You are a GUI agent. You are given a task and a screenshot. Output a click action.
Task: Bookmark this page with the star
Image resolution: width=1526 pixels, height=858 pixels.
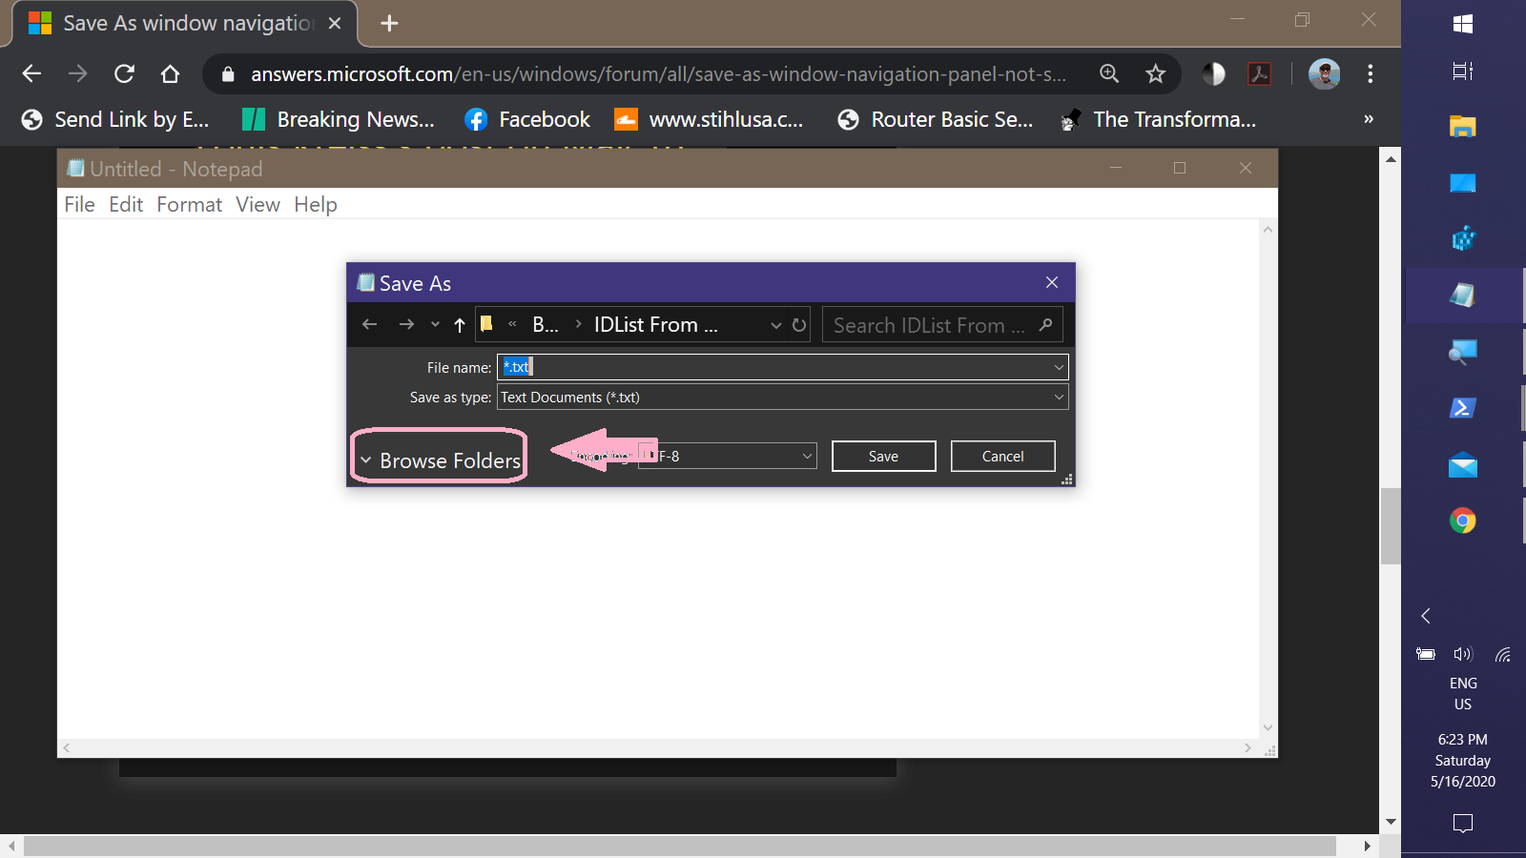(x=1156, y=73)
